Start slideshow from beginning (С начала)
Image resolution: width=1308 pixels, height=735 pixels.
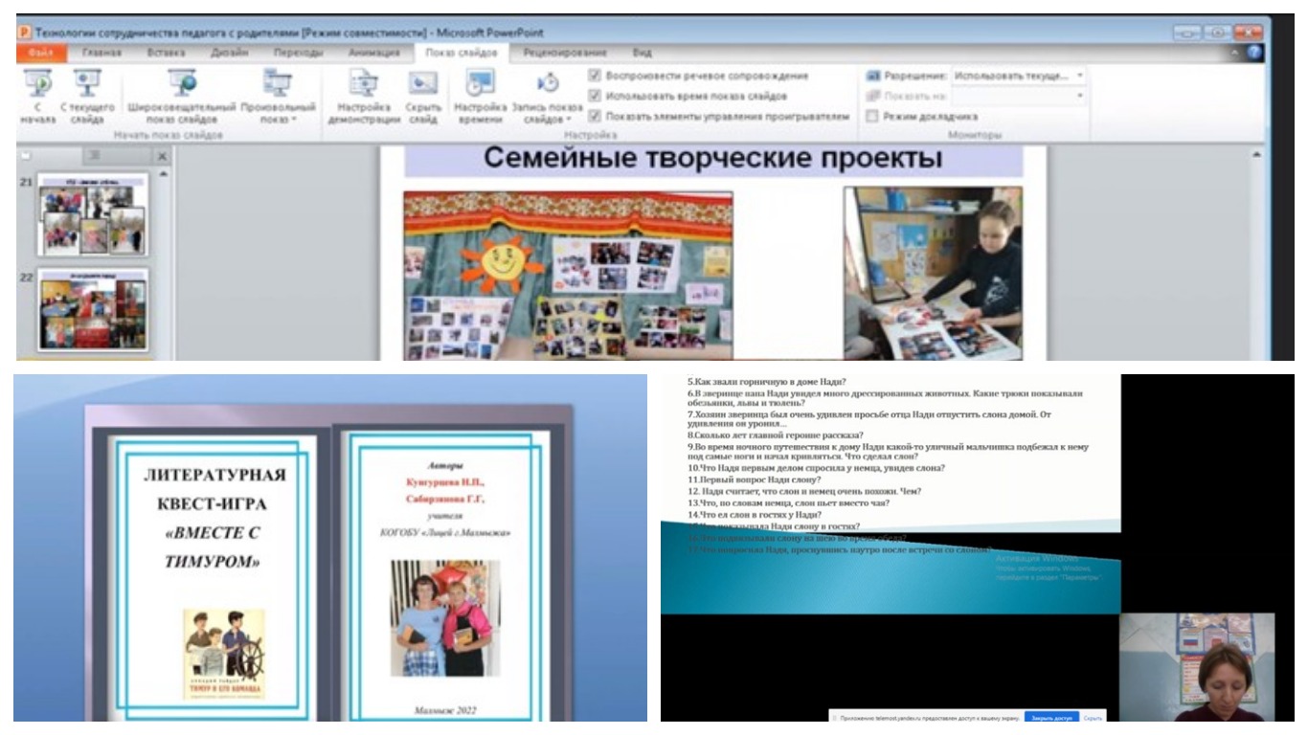pyautogui.click(x=39, y=96)
